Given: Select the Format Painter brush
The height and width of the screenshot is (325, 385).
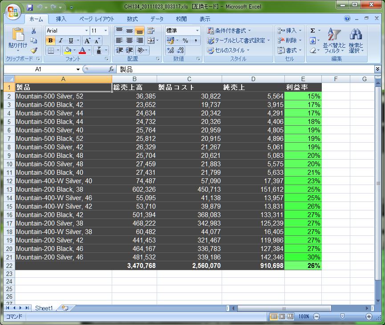Looking at the screenshot, I should [x=33, y=50].
